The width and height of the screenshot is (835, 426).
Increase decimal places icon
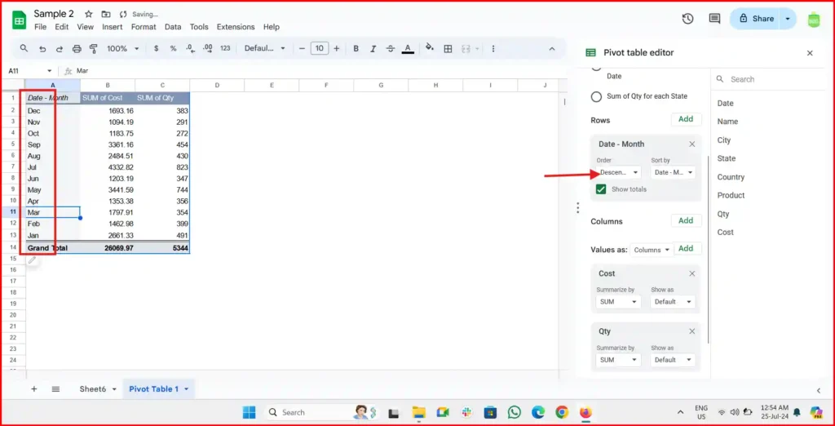click(208, 48)
